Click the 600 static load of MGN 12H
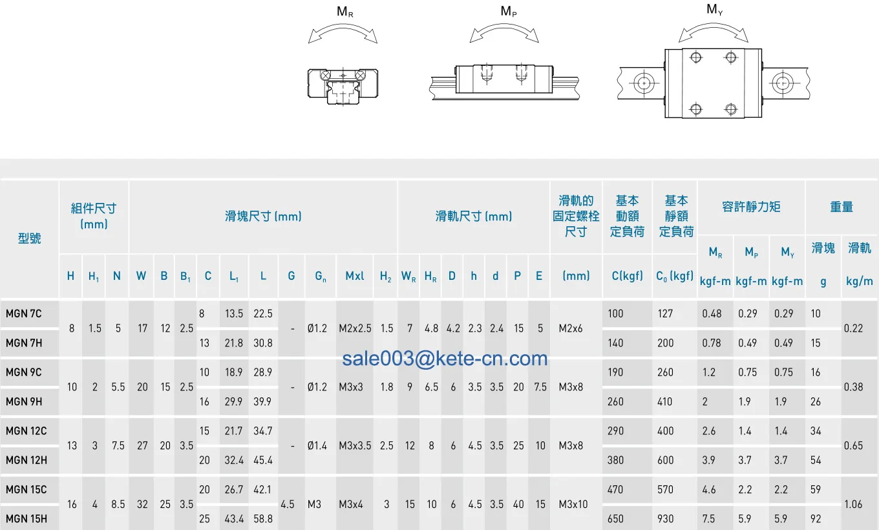This screenshot has height=530, width=879. coord(666,460)
